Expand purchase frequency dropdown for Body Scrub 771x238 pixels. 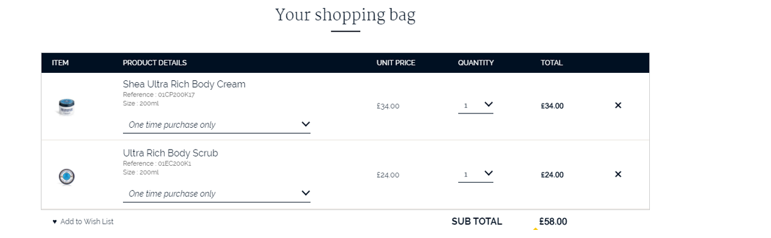[x=217, y=194]
